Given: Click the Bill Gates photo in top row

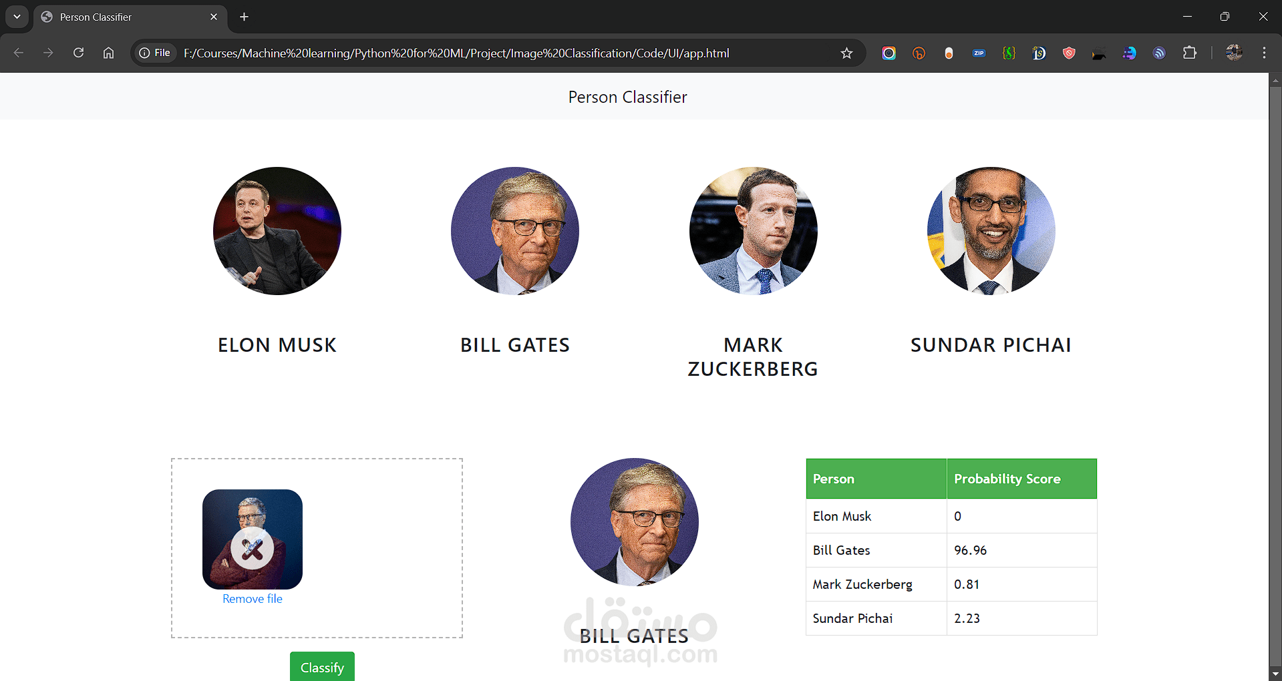Looking at the screenshot, I should [x=515, y=231].
